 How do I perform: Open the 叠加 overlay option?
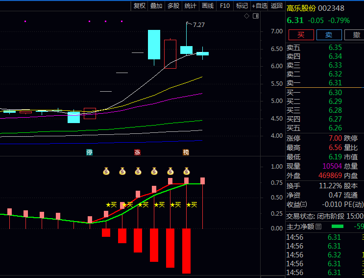[x=156, y=5]
